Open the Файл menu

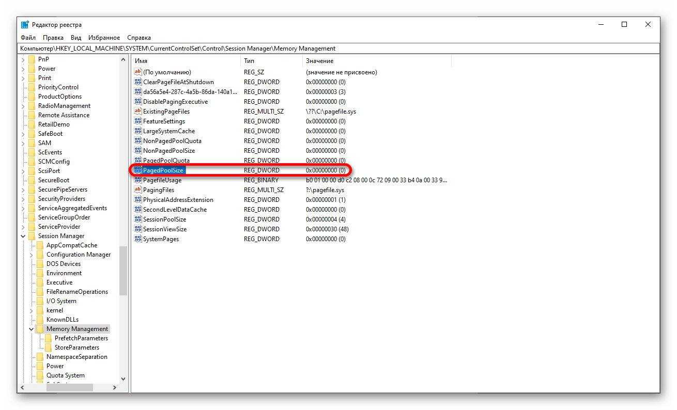pyautogui.click(x=28, y=38)
